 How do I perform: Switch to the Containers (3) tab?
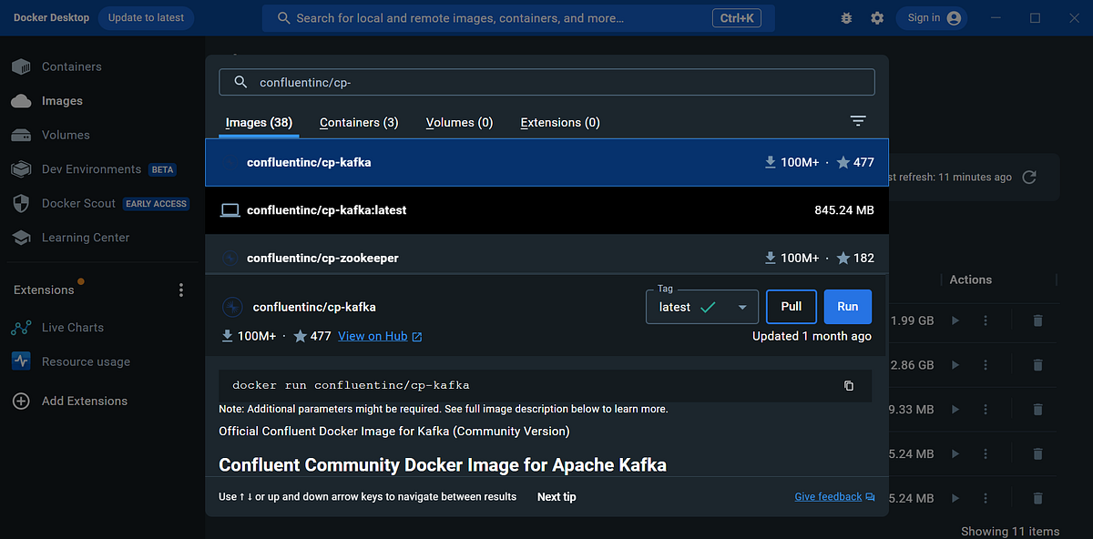359,122
